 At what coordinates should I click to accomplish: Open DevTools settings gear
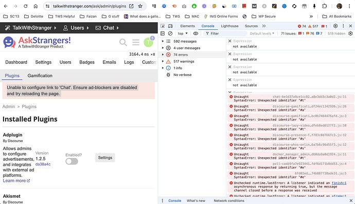pos(335,26)
